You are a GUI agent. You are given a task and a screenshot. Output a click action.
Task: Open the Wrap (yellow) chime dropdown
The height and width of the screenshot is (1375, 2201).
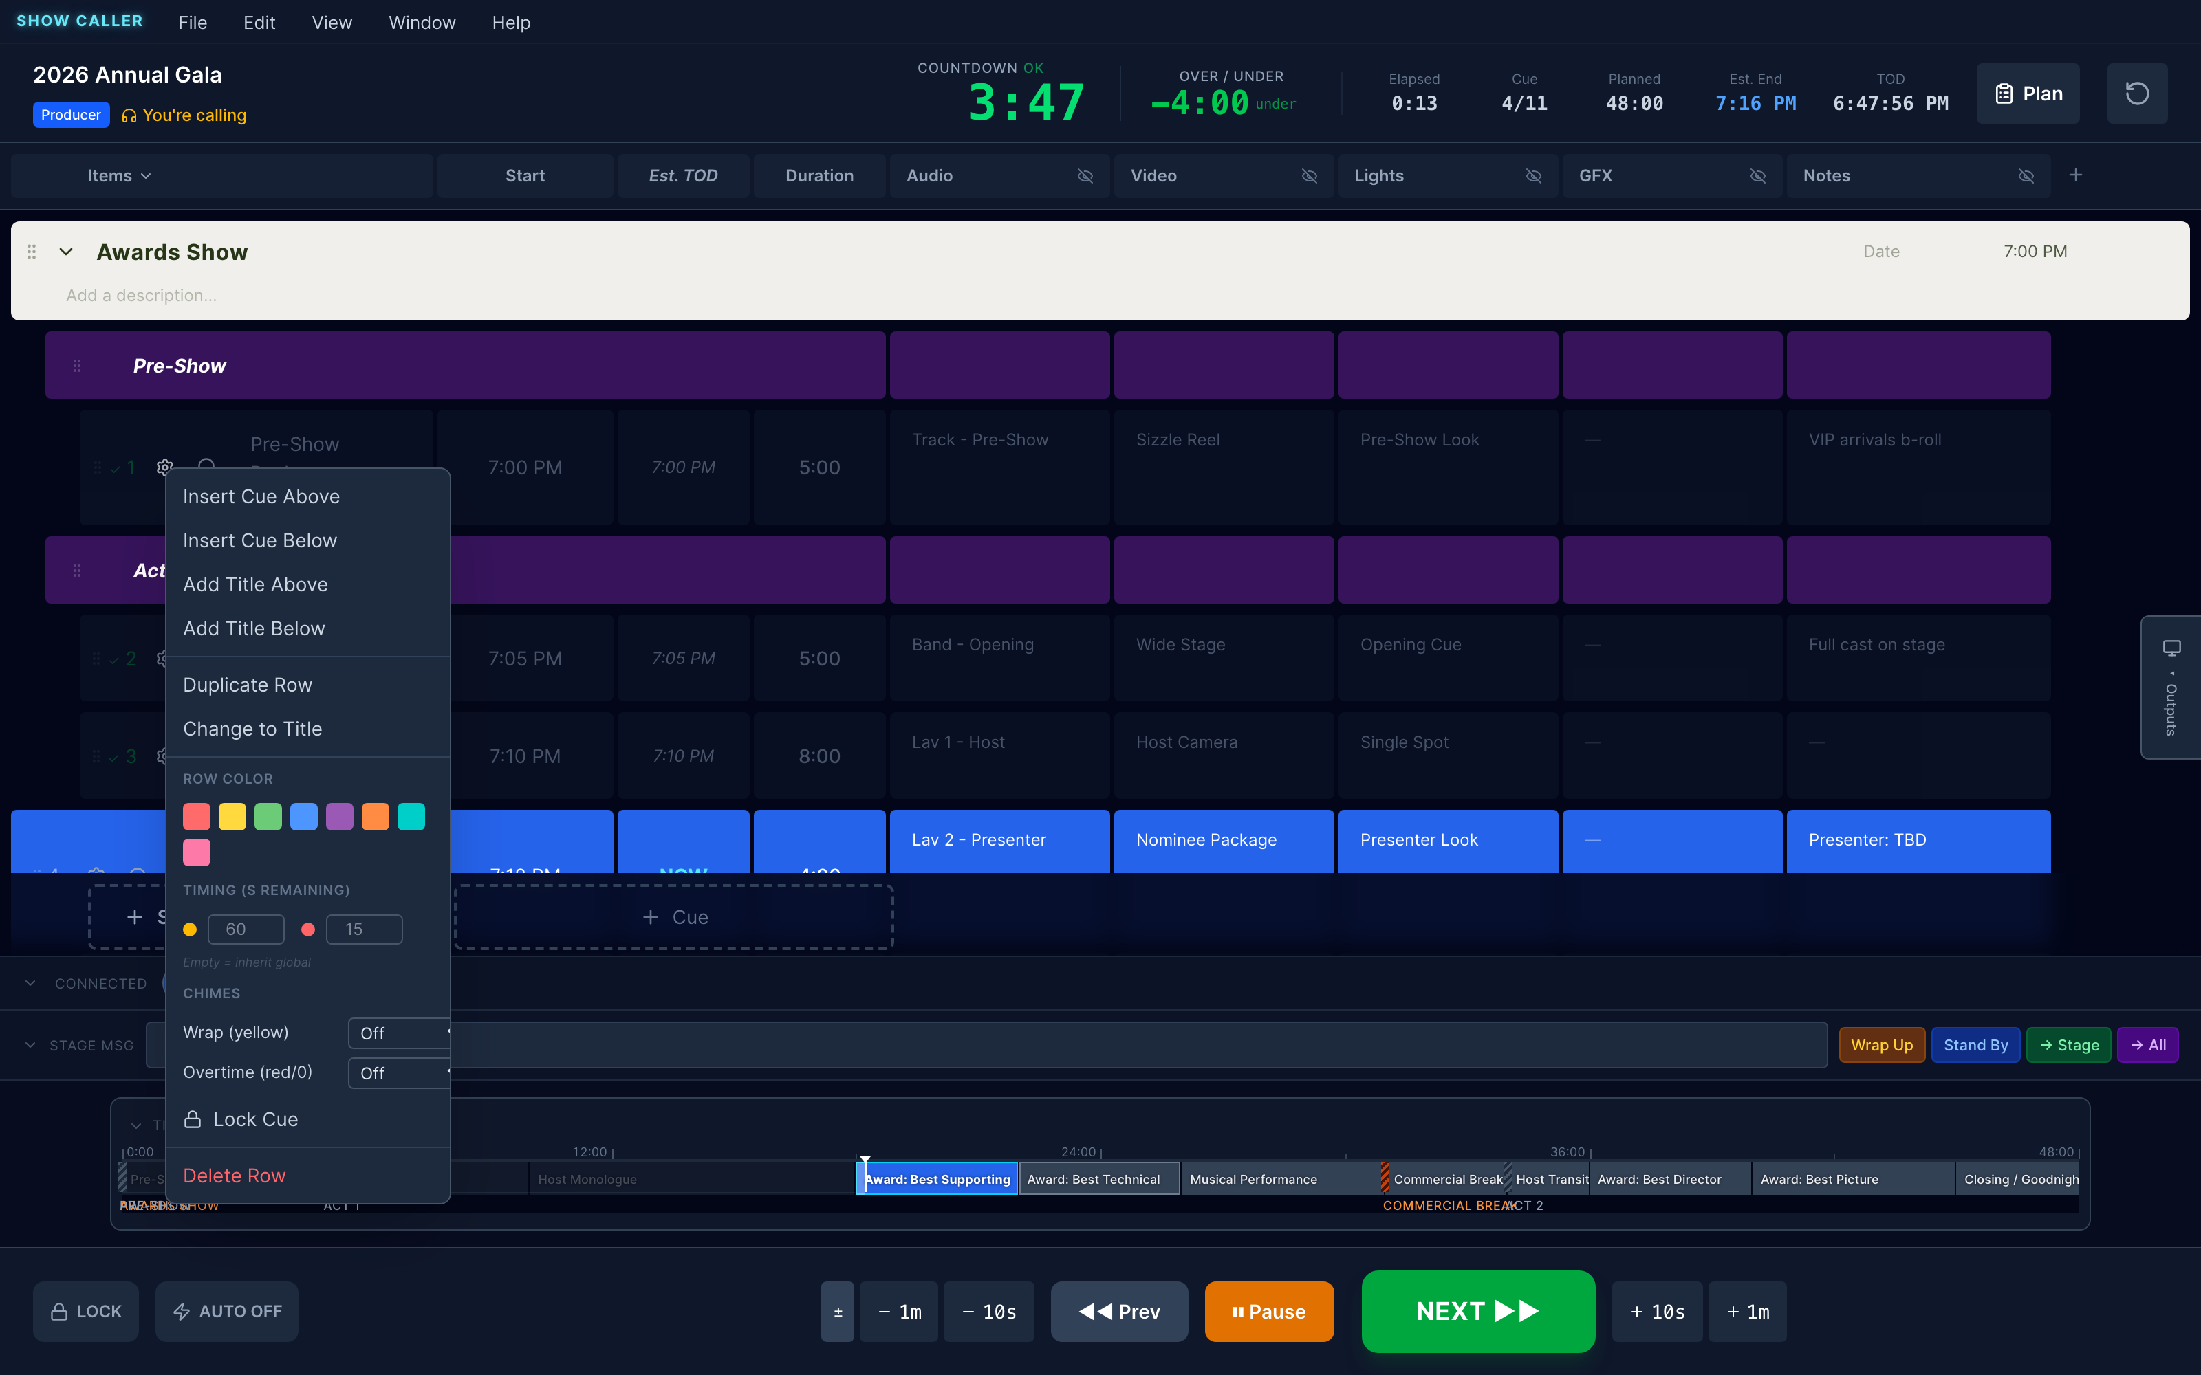coord(399,1033)
